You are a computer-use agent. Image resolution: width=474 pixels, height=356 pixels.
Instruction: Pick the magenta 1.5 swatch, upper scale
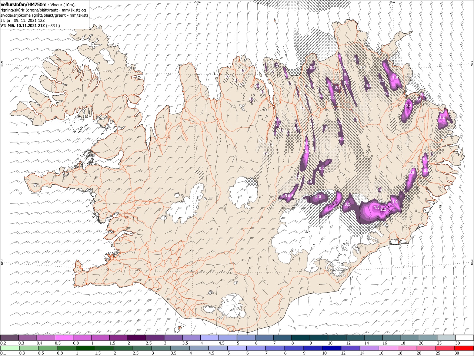[118, 338]
